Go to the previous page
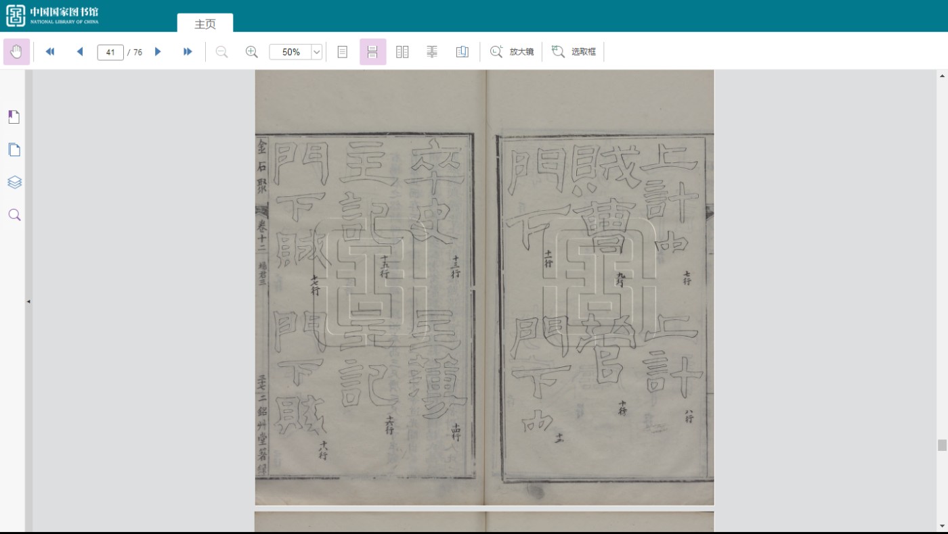 80,52
